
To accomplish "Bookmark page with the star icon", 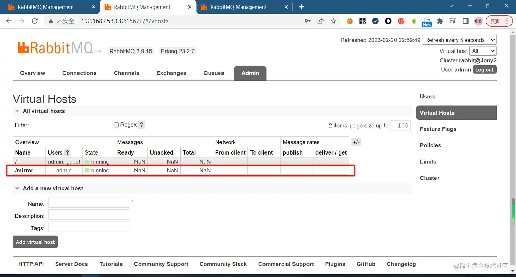I will [333, 21].
